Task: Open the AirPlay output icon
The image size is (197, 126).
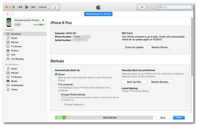Action: pyautogui.click(x=55, y=7)
